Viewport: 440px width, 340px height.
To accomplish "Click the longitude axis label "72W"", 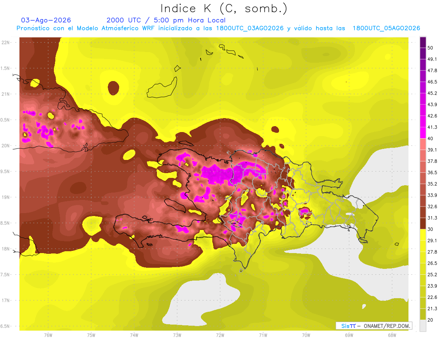I will pyautogui.click(x=220, y=335).
